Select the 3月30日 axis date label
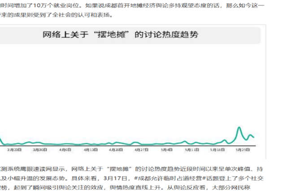The width and height of the screenshot is (287, 192). point(40,150)
